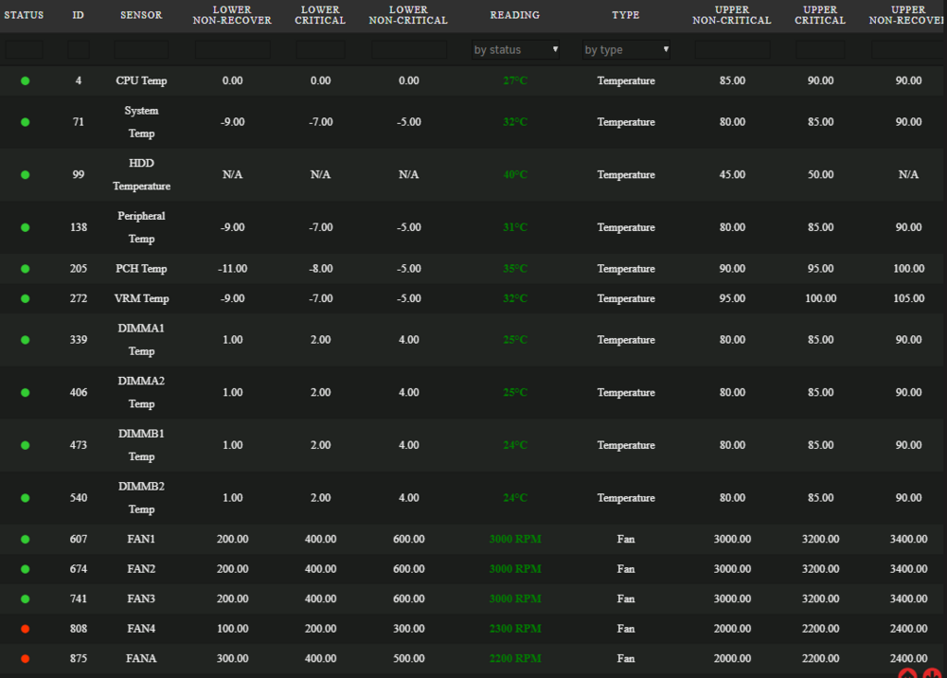
Task: Click the green status dot for System Temp
Action: point(25,122)
